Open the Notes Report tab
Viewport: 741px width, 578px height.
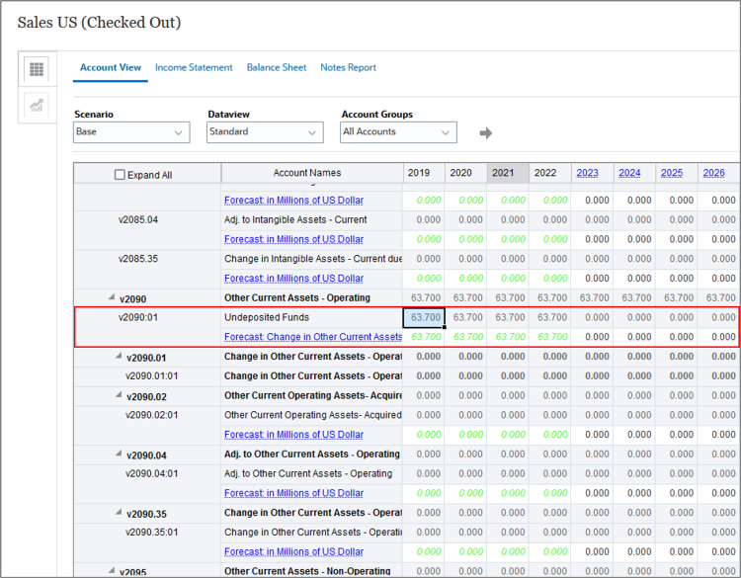click(348, 67)
